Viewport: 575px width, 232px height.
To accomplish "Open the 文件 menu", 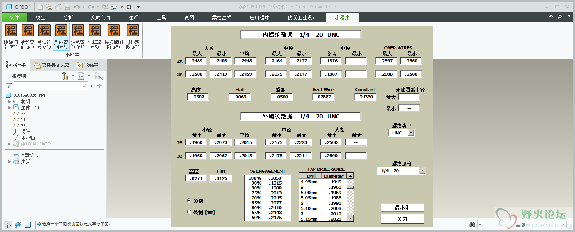I will 14,17.
